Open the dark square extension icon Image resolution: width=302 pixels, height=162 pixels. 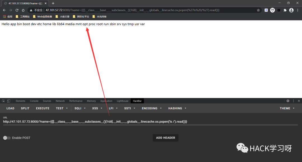pyautogui.click(x=279, y=10)
